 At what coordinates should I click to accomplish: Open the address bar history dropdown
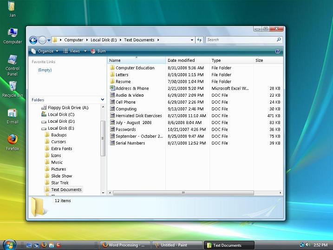tap(192, 40)
